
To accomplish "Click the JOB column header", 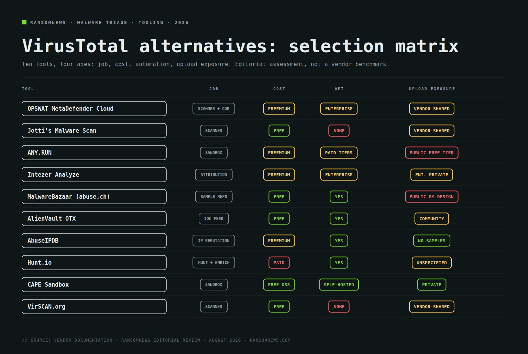I will (x=214, y=89).
